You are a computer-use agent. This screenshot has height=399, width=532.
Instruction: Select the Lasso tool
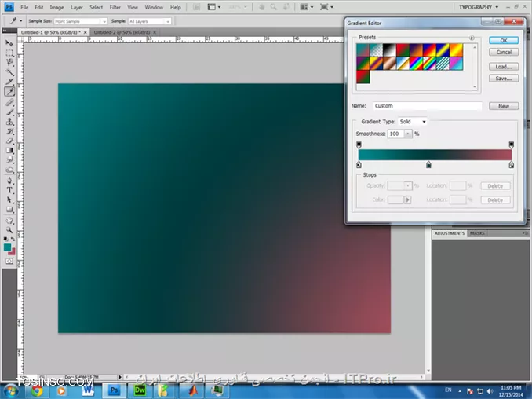click(x=9, y=63)
